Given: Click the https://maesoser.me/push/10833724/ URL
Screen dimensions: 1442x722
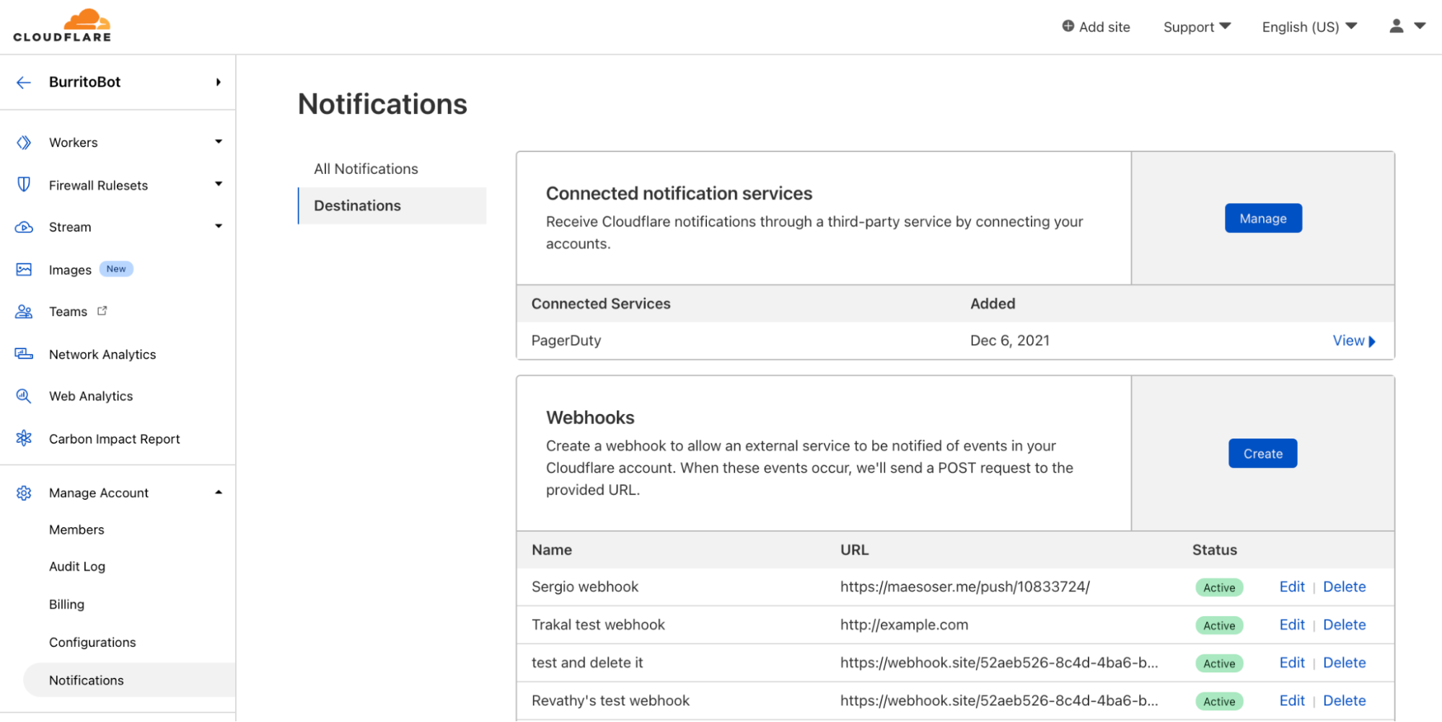Looking at the screenshot, I should click(964, 586).
